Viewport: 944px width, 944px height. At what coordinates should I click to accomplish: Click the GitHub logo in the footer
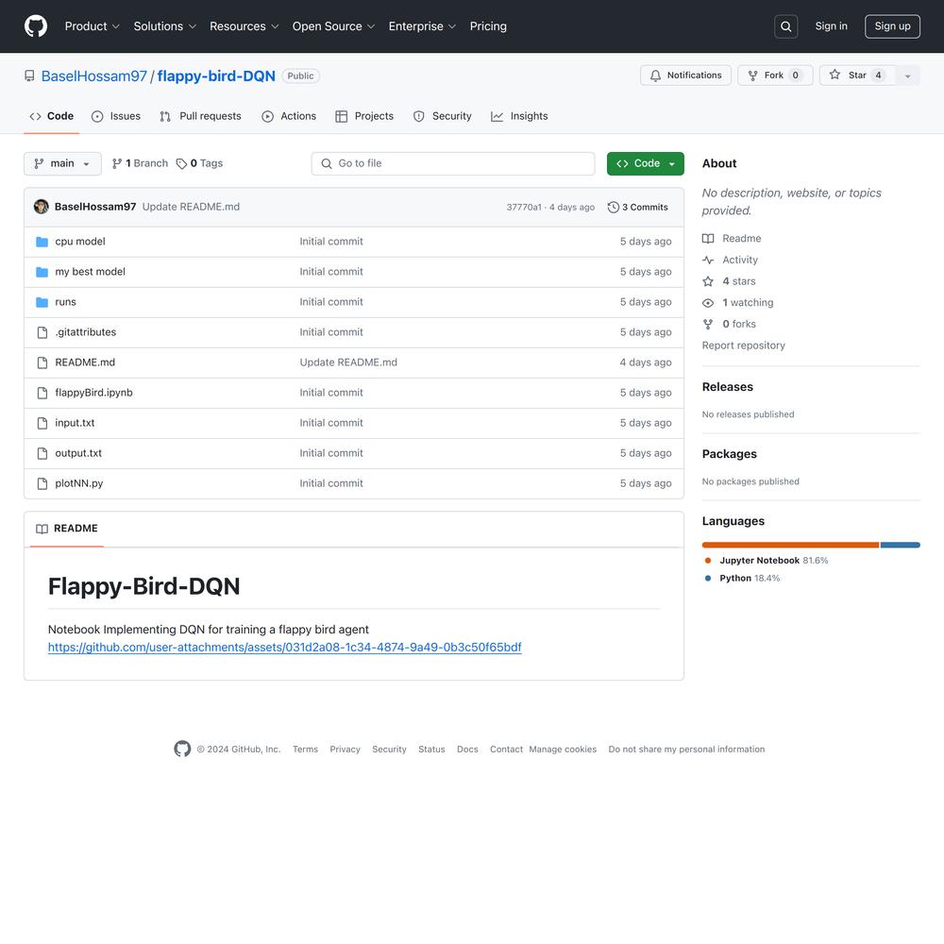(x=182, y=749)
